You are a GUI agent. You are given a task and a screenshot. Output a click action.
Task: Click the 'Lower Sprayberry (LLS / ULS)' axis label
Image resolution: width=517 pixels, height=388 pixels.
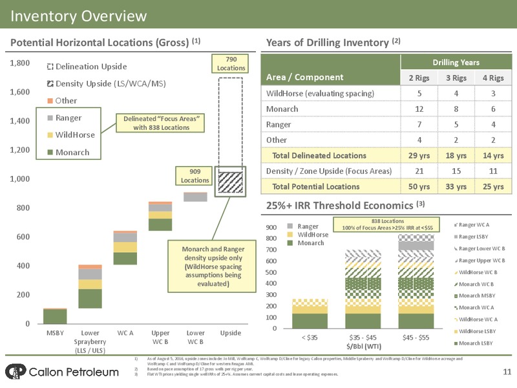click(x=90, y=341)
